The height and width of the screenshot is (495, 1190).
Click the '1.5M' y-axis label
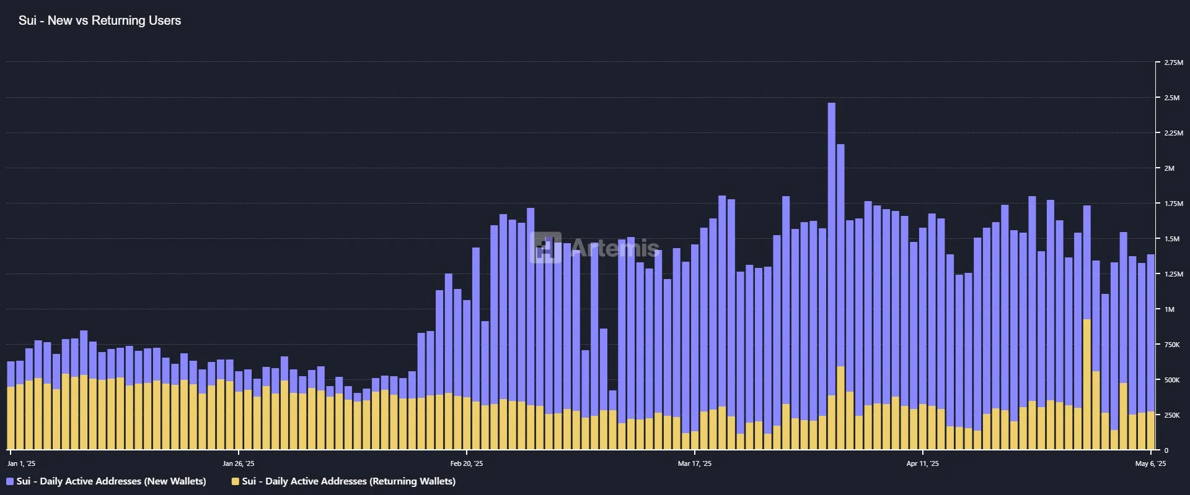click(1172, 239)
